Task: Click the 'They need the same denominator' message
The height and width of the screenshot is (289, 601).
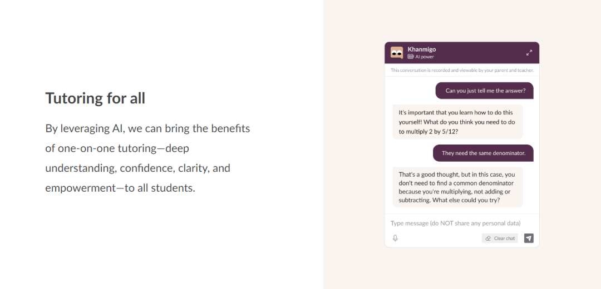Action: [483, 153]
